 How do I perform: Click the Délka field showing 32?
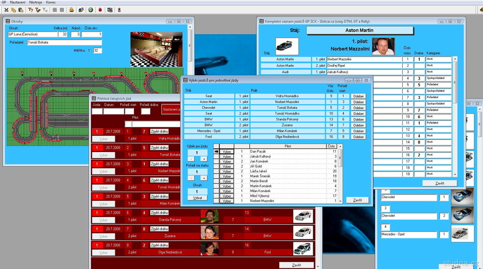click(63, 34)
